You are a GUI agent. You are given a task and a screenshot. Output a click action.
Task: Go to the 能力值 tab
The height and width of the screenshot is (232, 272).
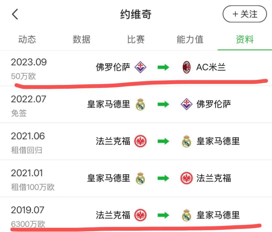point(190,40)
